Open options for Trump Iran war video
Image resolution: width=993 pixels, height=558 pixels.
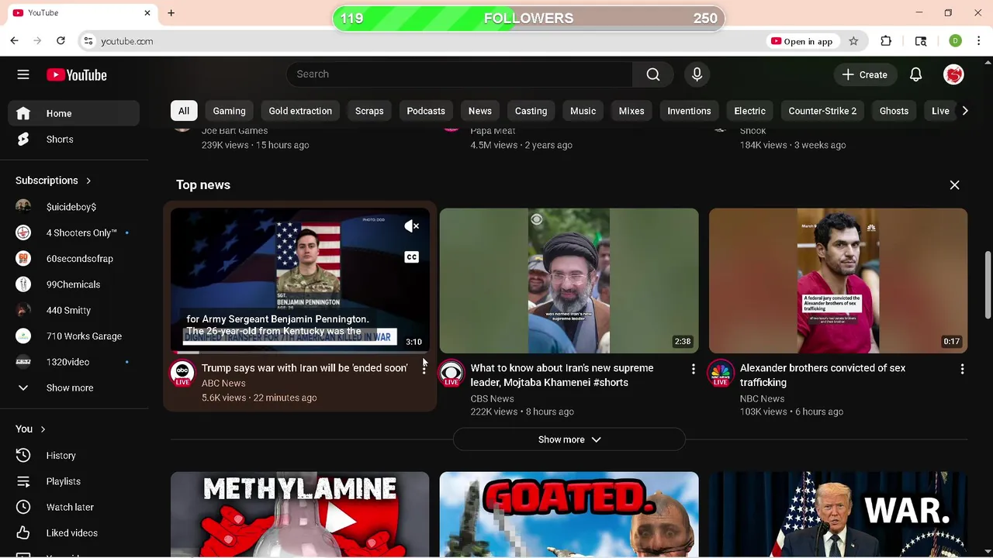[x=424, y=370]
